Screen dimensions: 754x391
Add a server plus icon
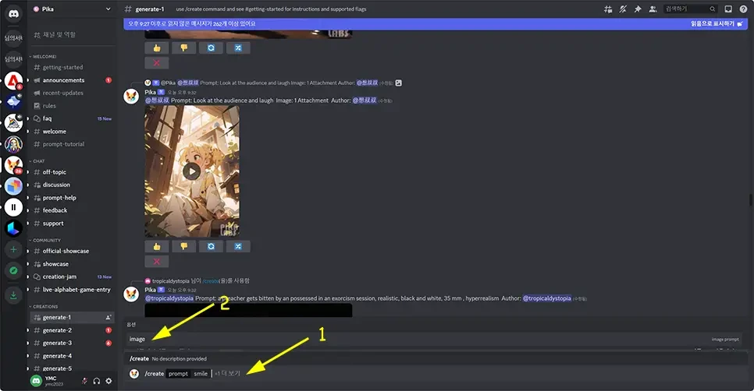tap(13, 249)
